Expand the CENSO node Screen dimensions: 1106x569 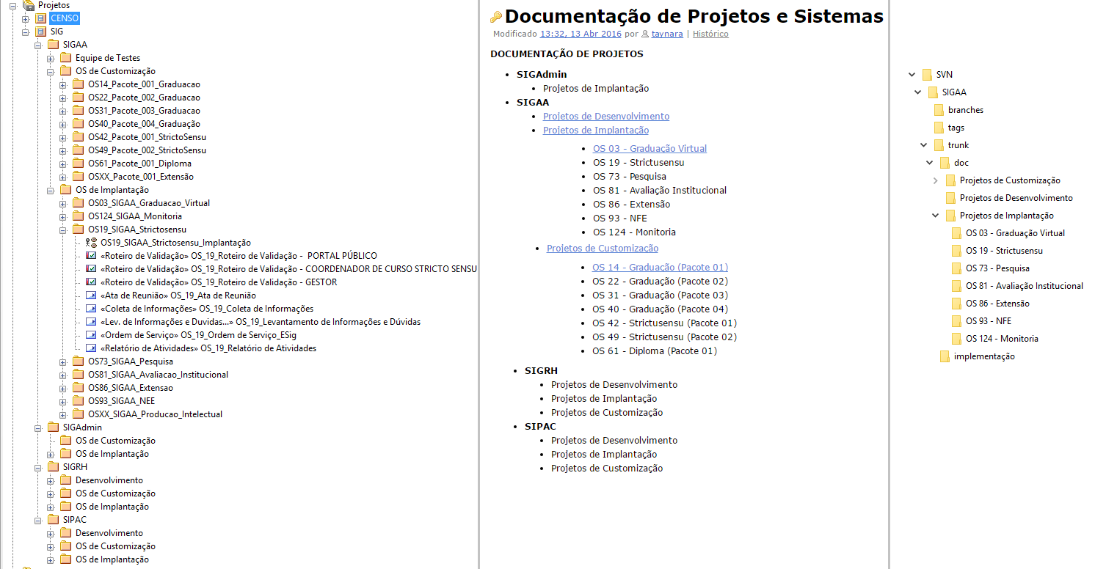click(x=26, y=18)
